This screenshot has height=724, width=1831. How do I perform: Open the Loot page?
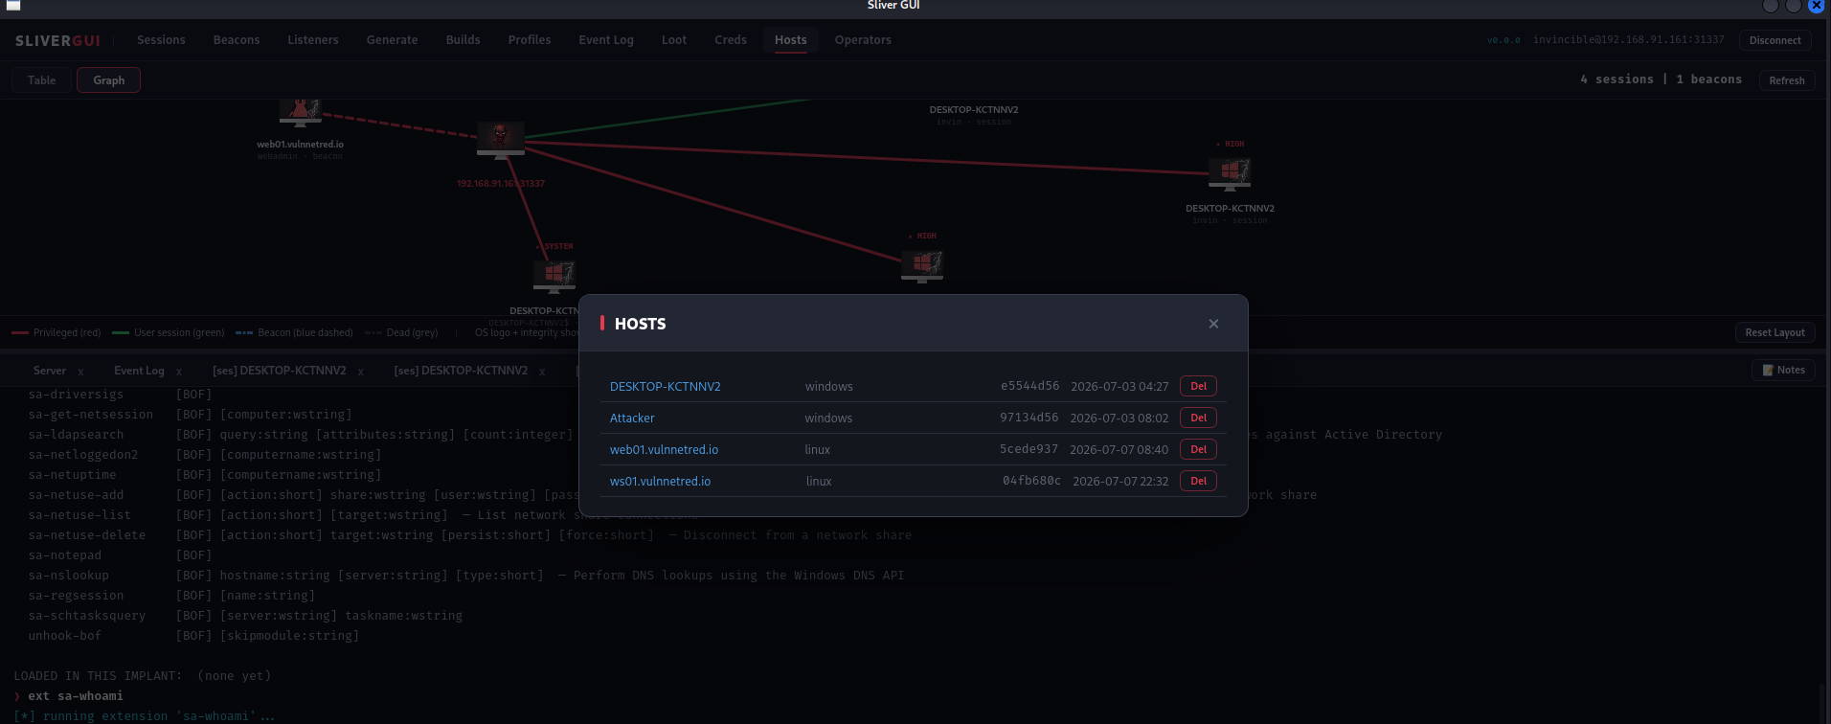pyautogui.click(x=674, y=40)
